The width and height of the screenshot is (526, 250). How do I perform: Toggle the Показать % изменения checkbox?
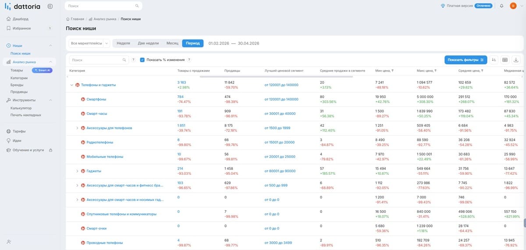(x=142, y=60)
